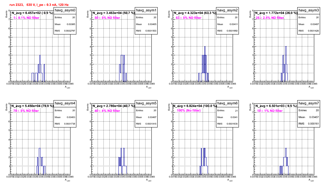Click RMS 0.0001426 in havg_asym3 stats

pyautogui.click(x=309, y=31)
